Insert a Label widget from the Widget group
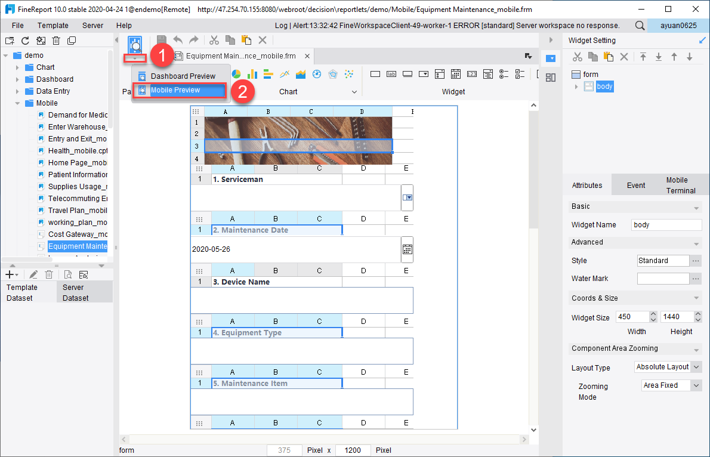 tap(391, 73)
